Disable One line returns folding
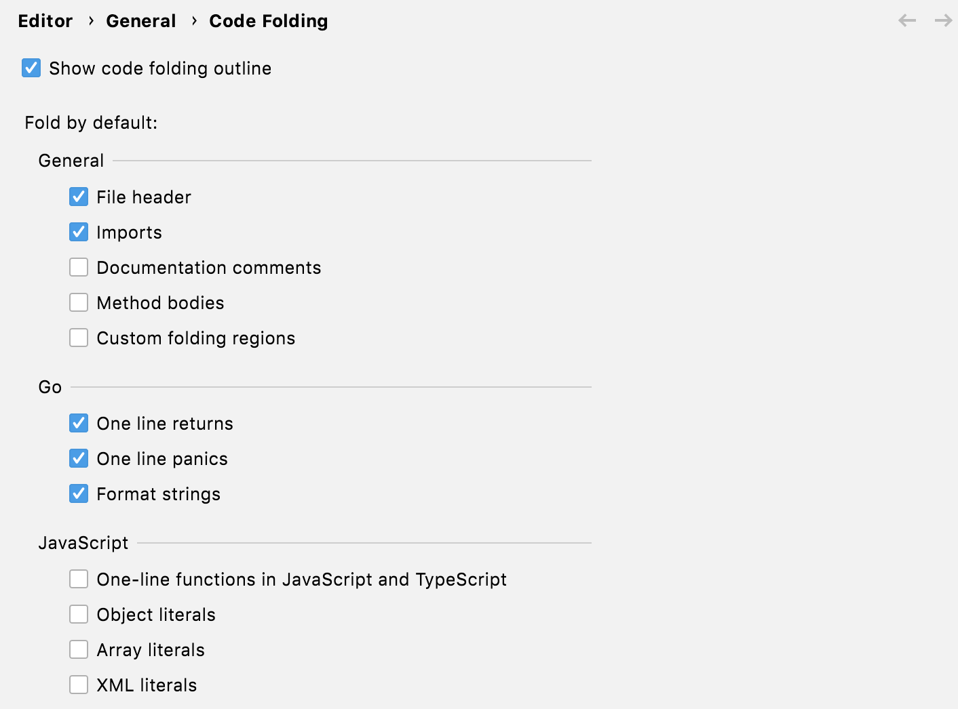Screen dimensions: 958x709 pyautogui.click(x=79, y=423)
